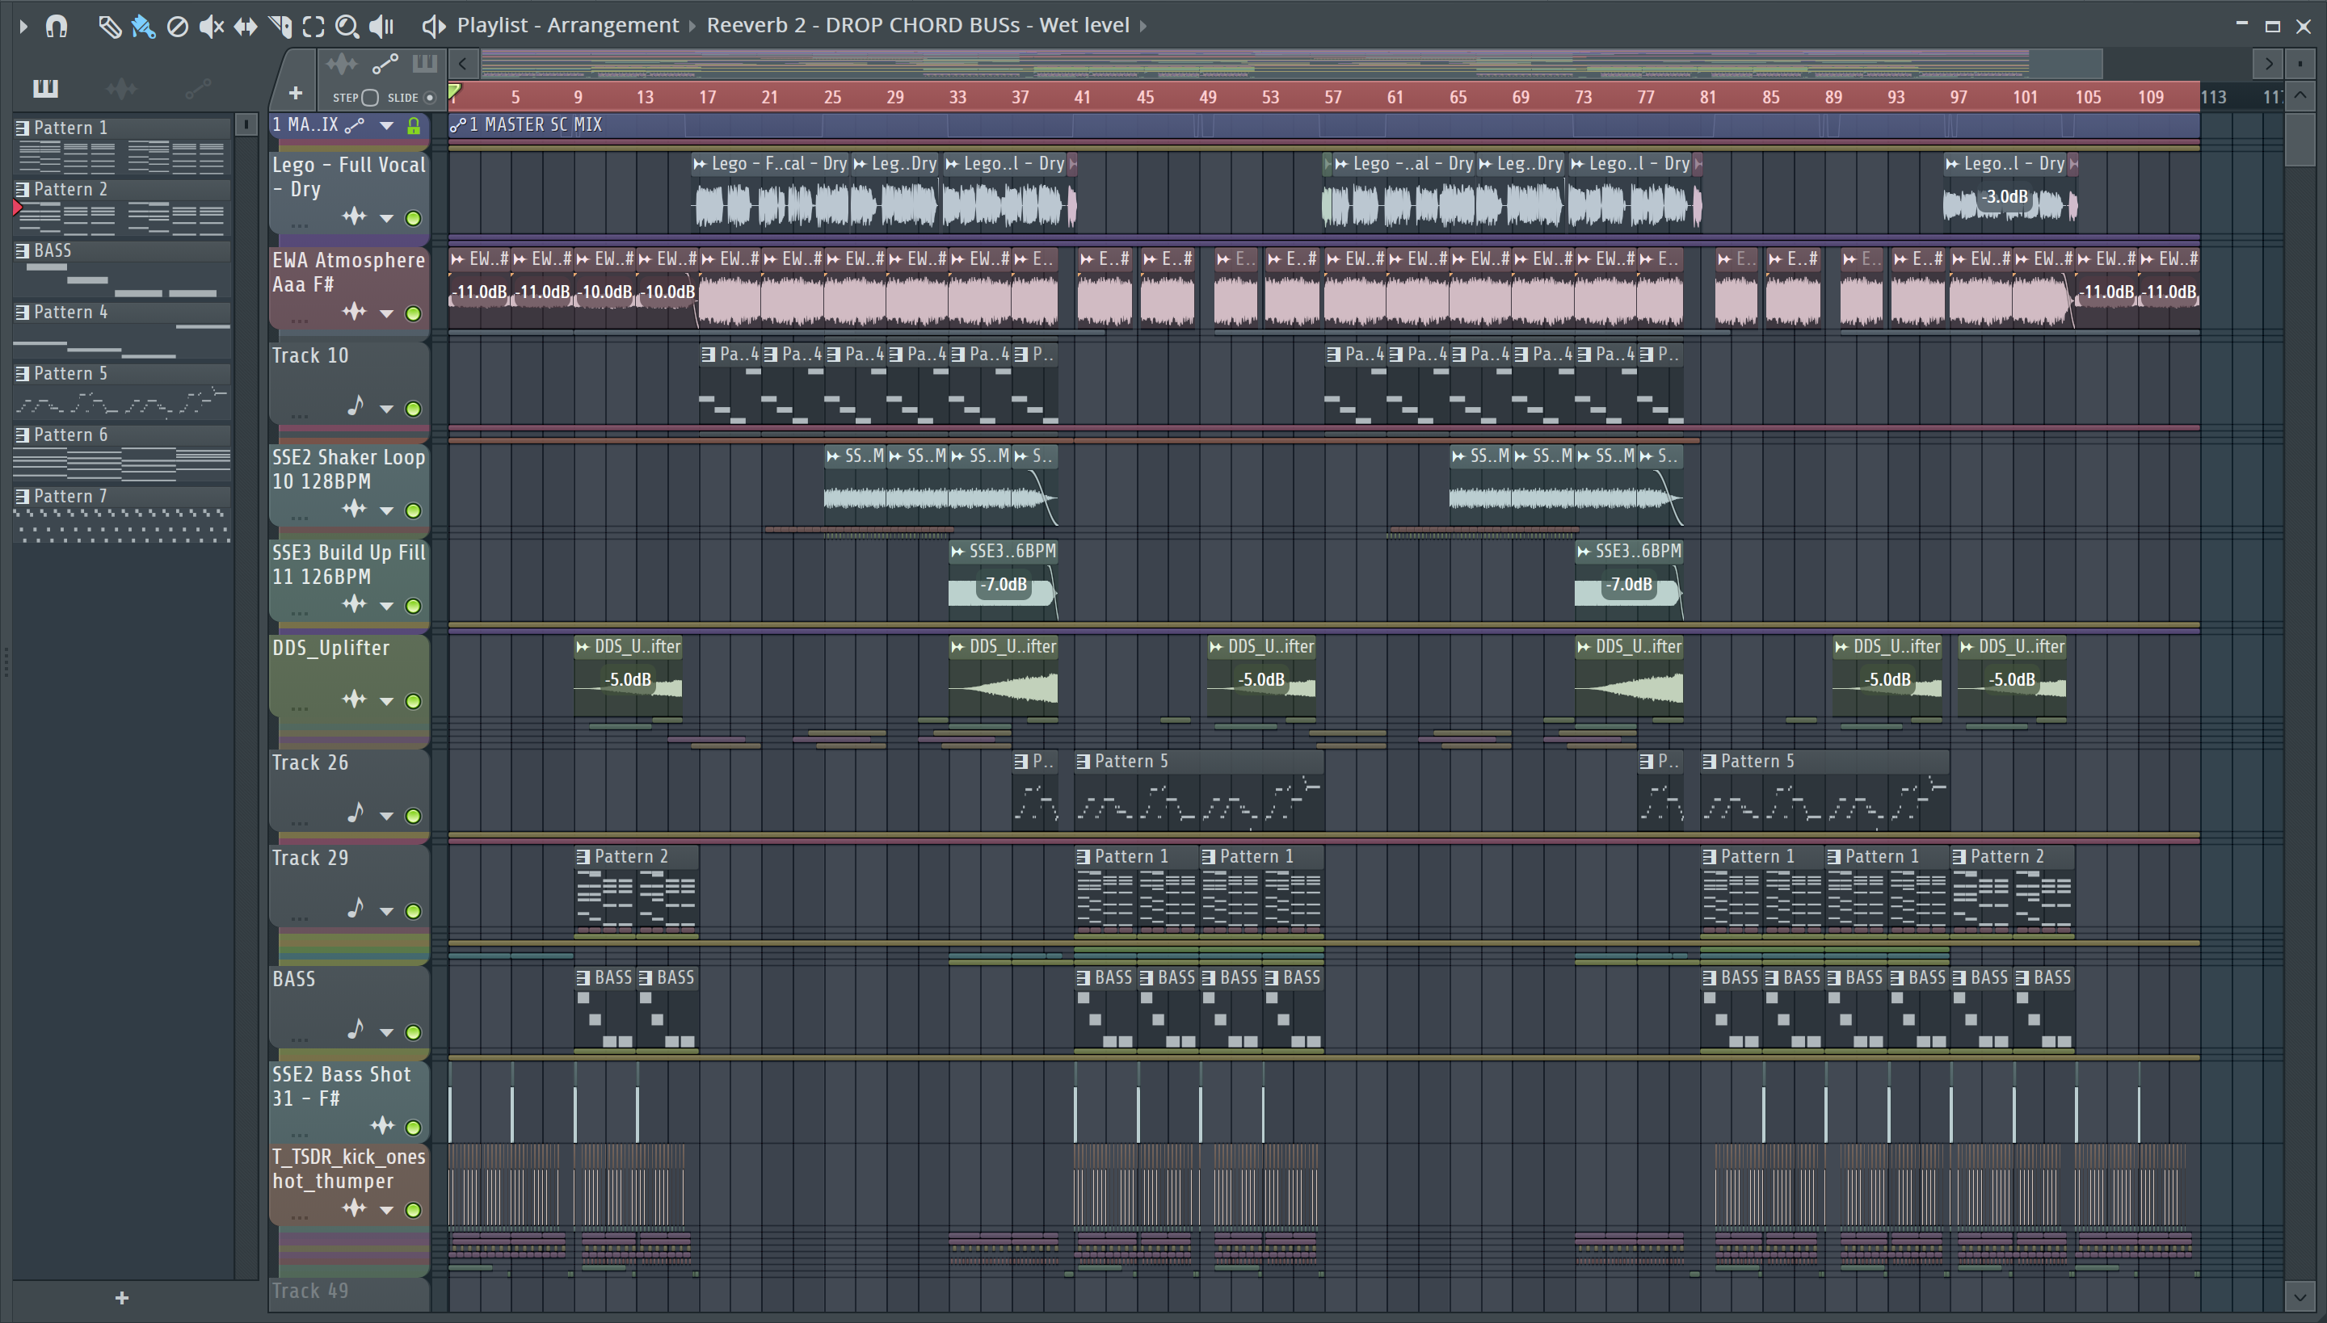Open Track 29 dropdown arrow
This screenshot has width=2327, height=1323.
tap(387, 911)
